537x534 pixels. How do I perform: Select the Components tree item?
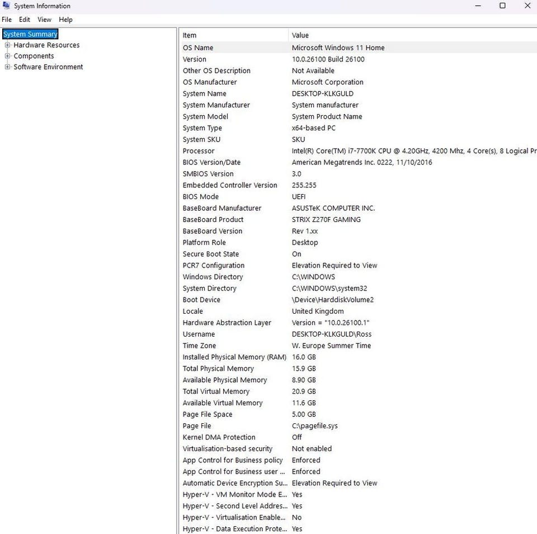(34, 56)
